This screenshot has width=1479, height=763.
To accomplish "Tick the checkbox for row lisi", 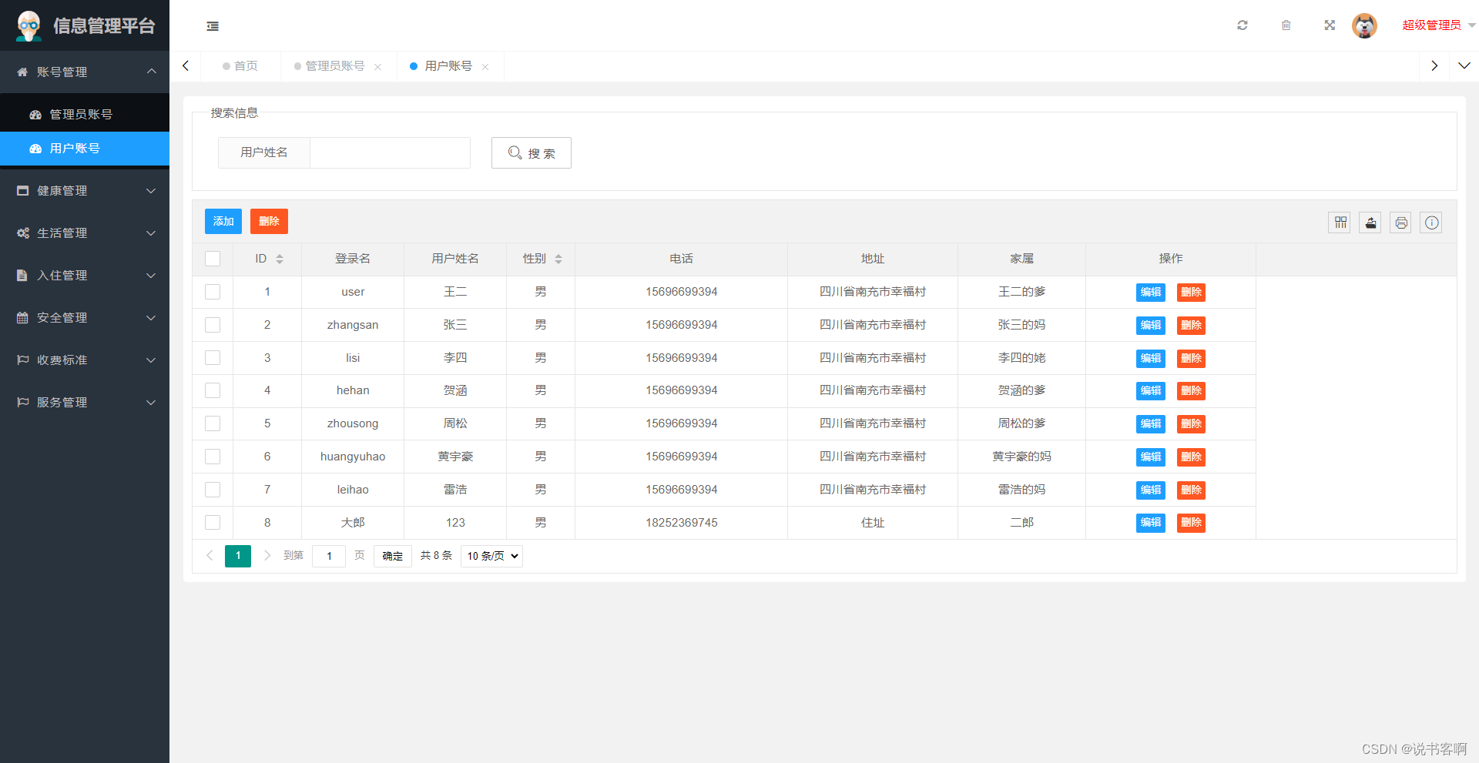I will point(213,358).
